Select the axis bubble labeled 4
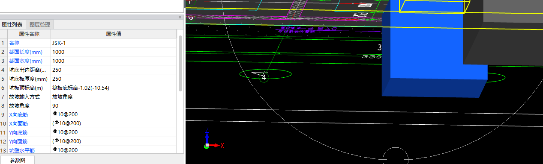Viewport: 543px width, 164px height. point(264,78)
